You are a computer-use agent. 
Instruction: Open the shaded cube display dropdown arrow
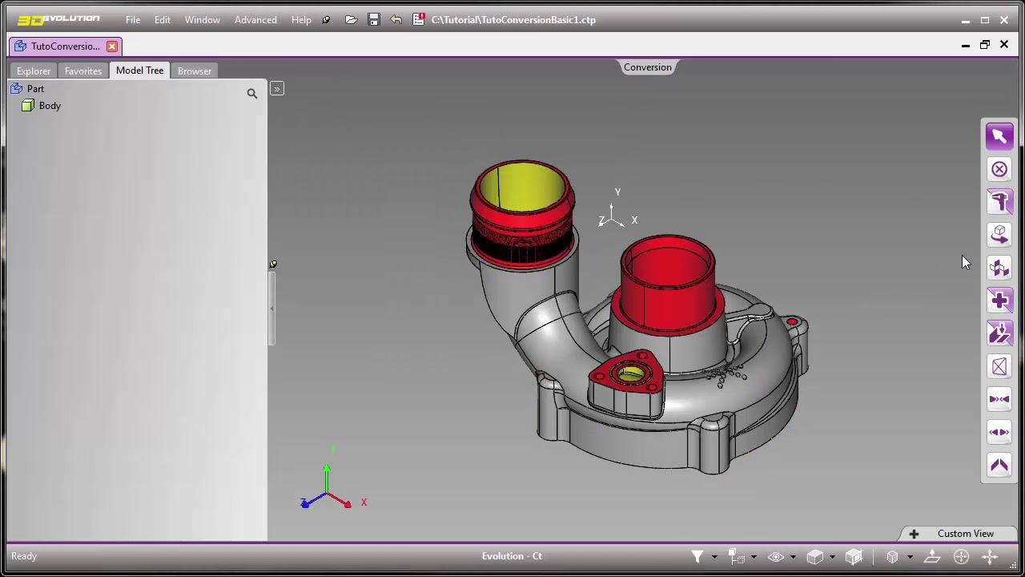pyautogui.click(x=831, y=557)
